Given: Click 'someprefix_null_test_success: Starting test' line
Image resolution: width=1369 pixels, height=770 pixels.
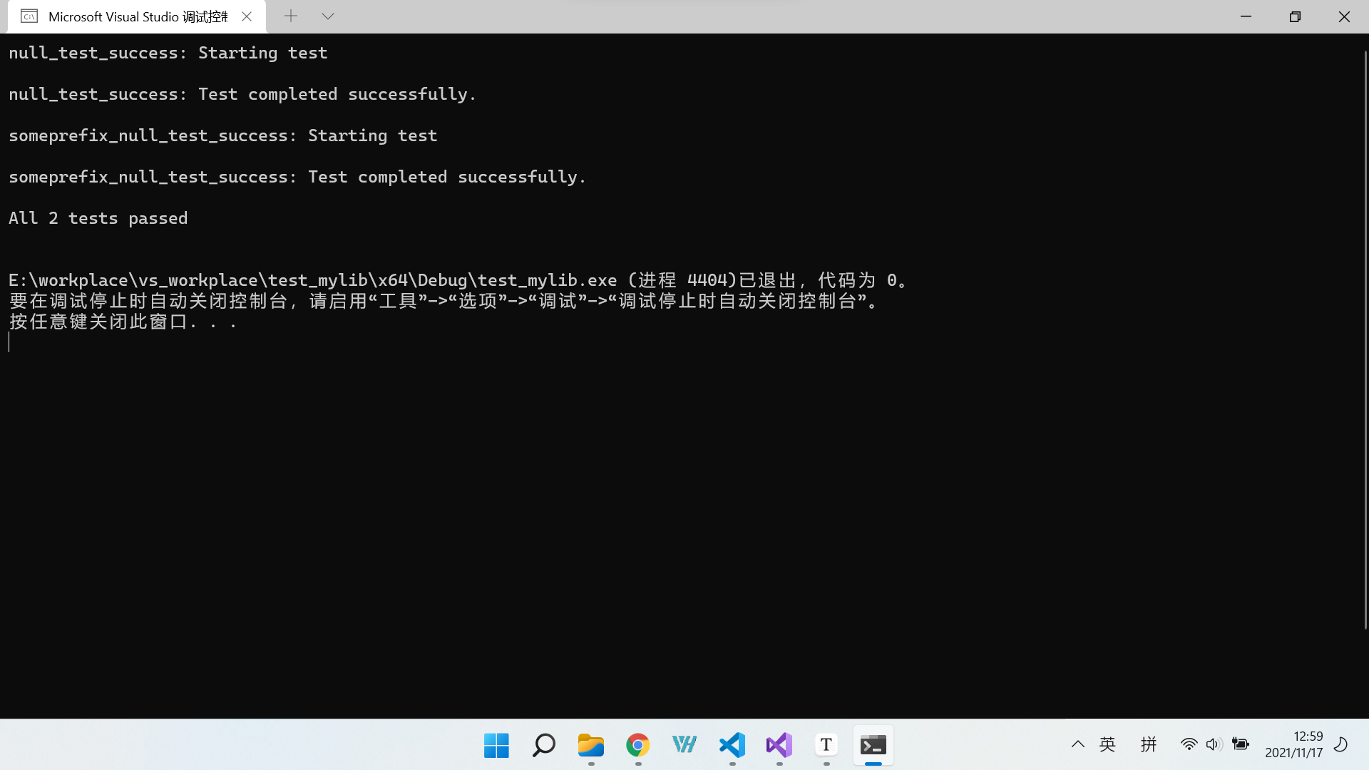Looking at the screenshot, I should click(x=223, y=135).
